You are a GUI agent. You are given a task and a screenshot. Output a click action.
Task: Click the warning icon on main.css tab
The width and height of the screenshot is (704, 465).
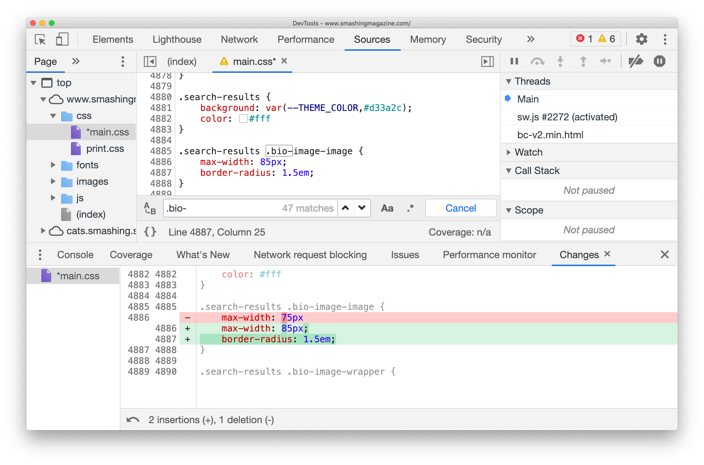click(x=224, y=61)
